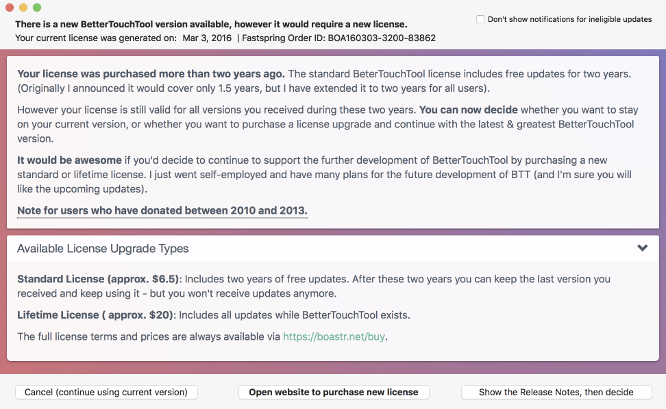666x409 pixels.
Task: Click the new BetterTouchTool version headline
Action: coord(211,24)
